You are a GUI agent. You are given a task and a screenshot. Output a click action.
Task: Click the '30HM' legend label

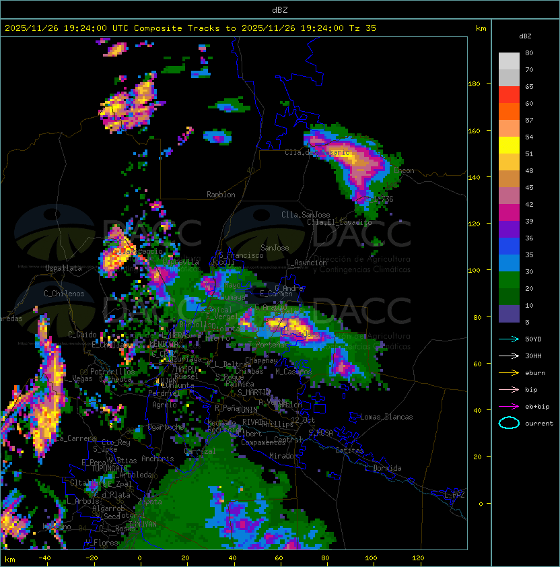coord(533,356)
